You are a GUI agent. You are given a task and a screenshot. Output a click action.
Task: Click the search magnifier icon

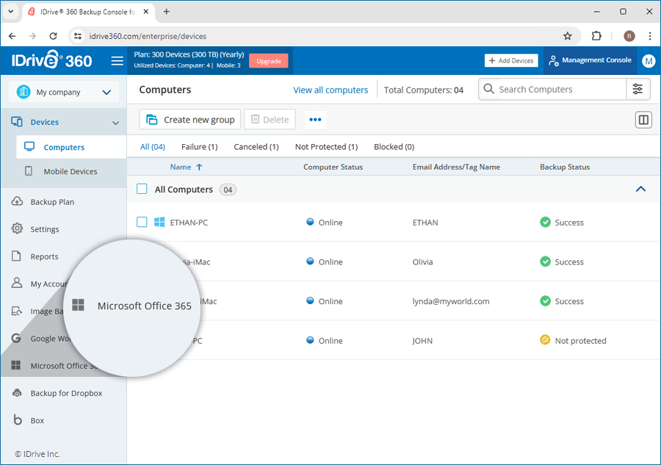click(488, 89)
